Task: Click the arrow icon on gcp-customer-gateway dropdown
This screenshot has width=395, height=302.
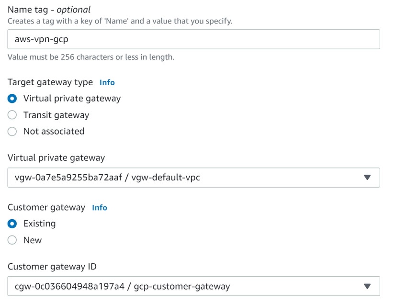Action: (x=367, y=287)
